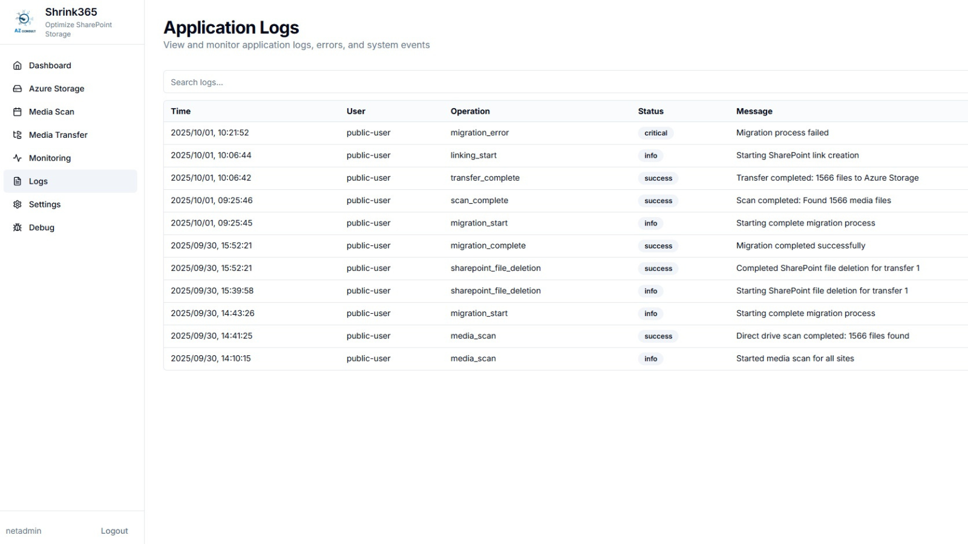The height and width of the screenshot is (544, 968).
Task: Click 'Started media scan for all sites'
Action: pos(795,358)
